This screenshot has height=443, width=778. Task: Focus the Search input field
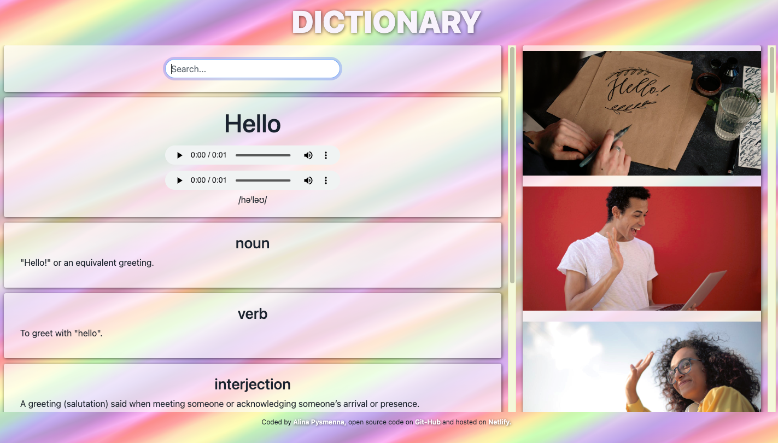coord(253,69)
